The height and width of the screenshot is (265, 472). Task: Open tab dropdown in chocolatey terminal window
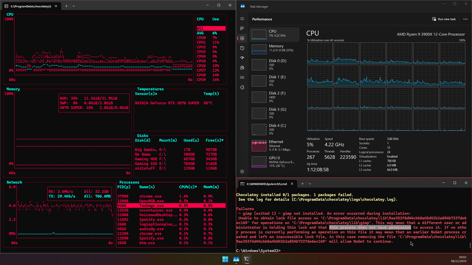[x=74, y=6]
